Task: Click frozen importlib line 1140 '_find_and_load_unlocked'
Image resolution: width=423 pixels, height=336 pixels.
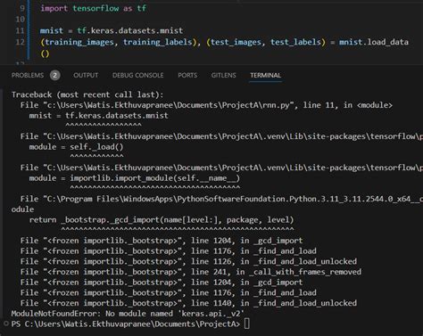Action: [x=188, y=303]
